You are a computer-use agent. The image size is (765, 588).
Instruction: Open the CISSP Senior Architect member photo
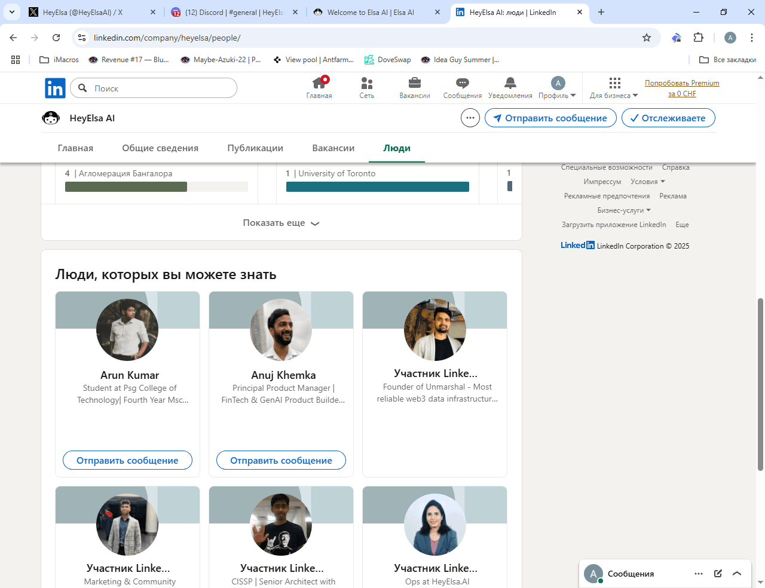point(281,525)
